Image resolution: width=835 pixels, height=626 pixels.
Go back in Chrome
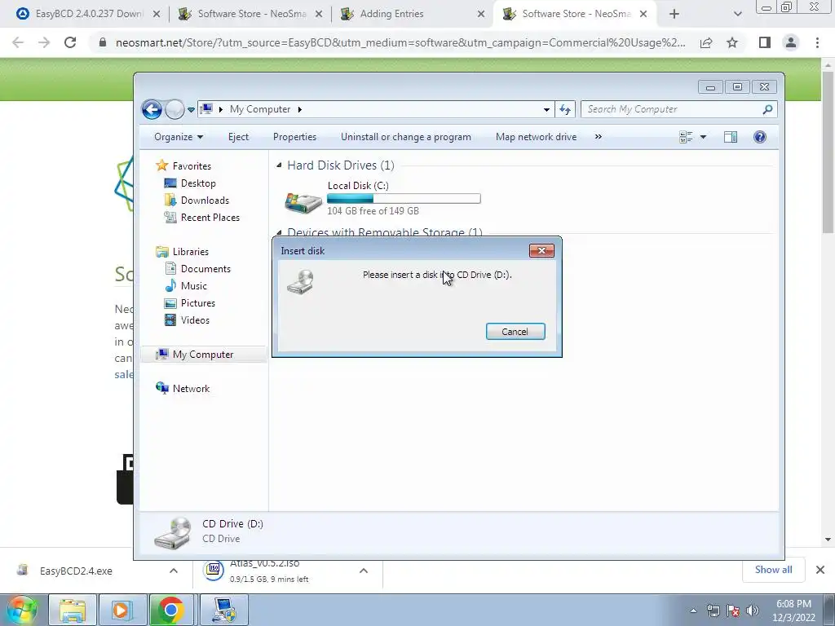[18, 42]
